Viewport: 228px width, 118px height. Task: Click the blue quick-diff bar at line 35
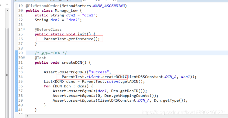coord(17,81)
